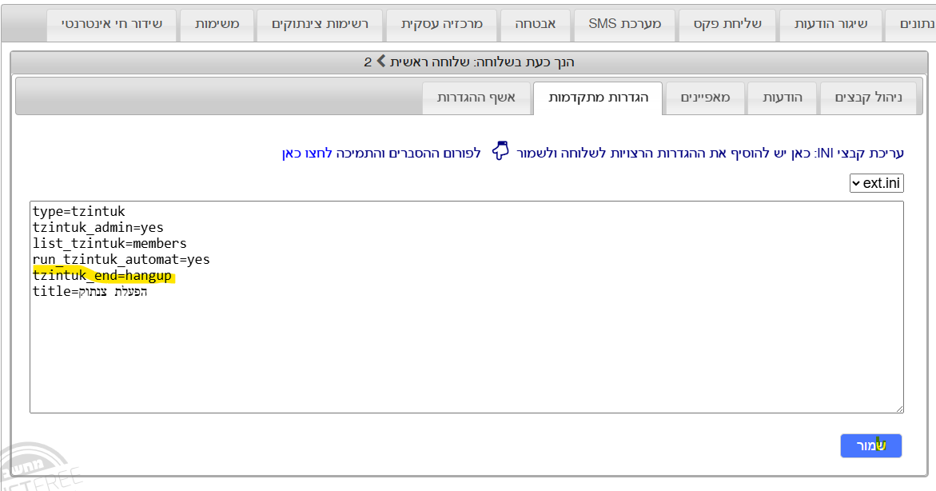Launch the אשף ההגדרות wizard tab
Screen dimensions: 936x491
click(477, 98)
